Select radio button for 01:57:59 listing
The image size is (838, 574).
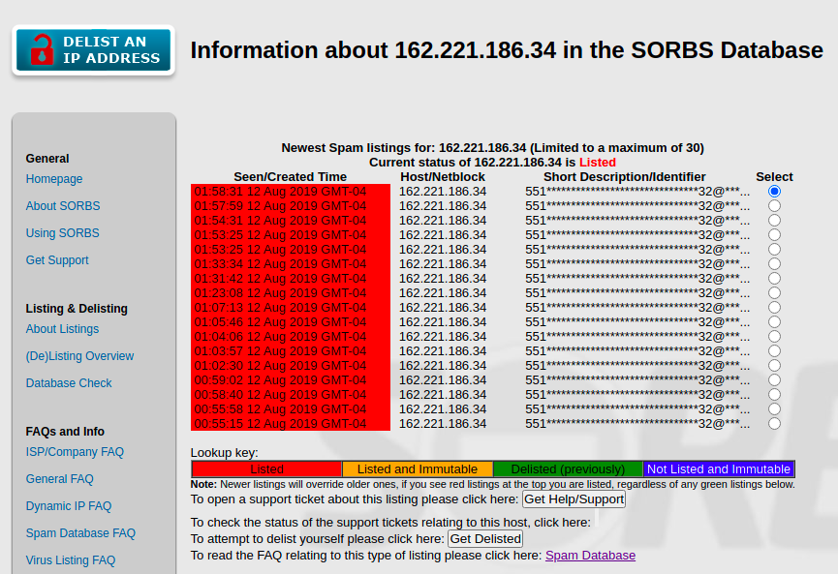click(x=774, y=205)
